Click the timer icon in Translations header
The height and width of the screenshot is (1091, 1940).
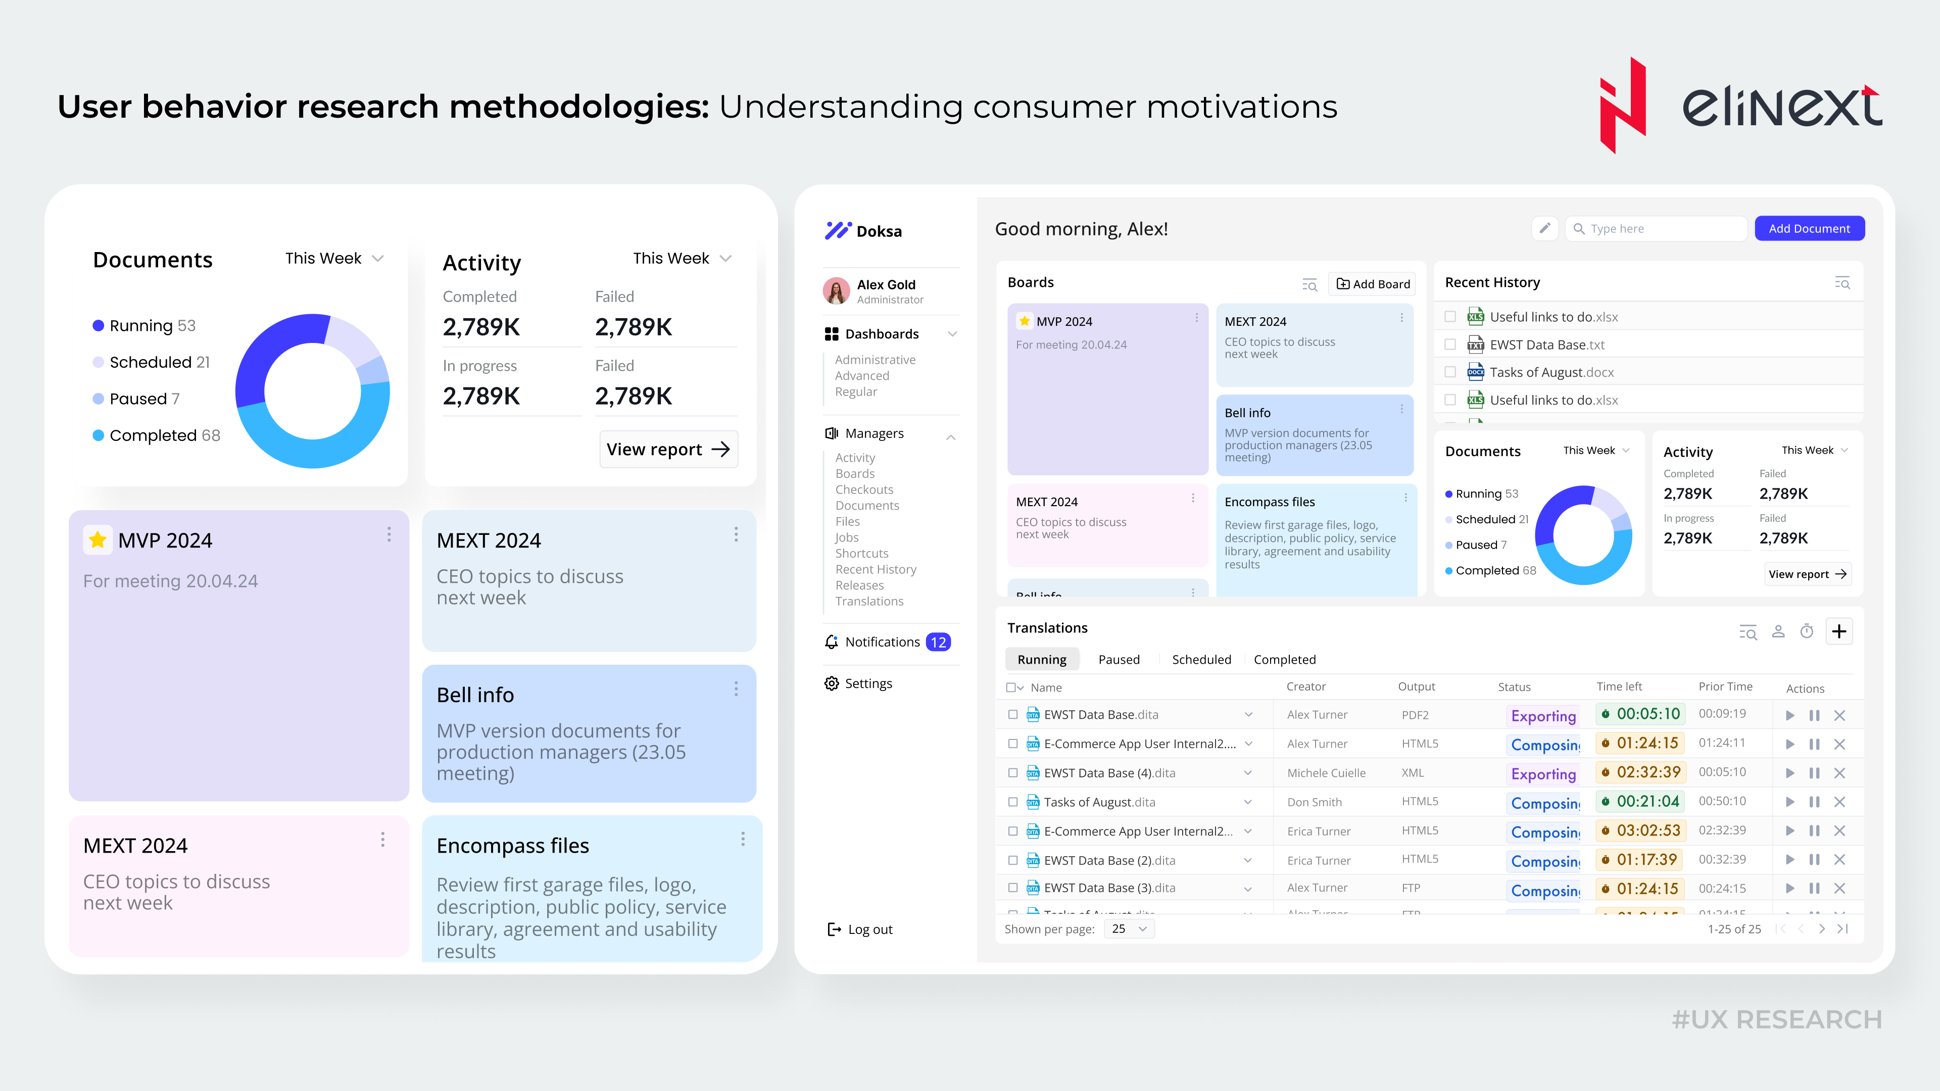tap(1807, 631)
